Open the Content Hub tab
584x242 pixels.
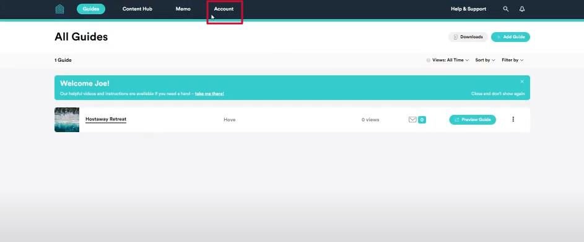(137, 9)
